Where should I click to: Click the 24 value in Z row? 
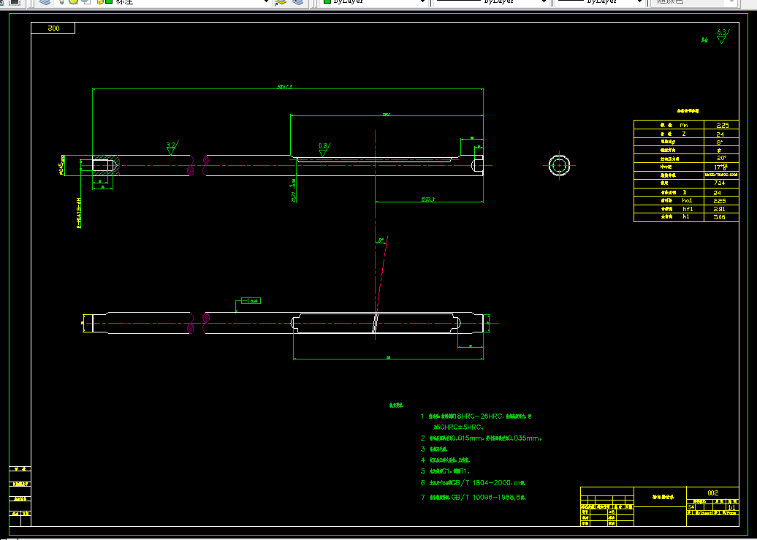(720, 134)
